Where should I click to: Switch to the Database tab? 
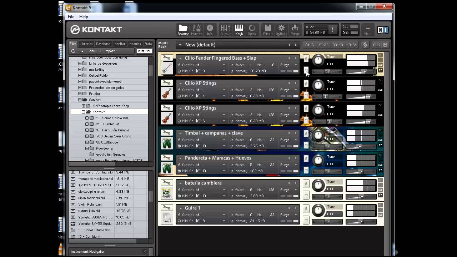(103, 44)
